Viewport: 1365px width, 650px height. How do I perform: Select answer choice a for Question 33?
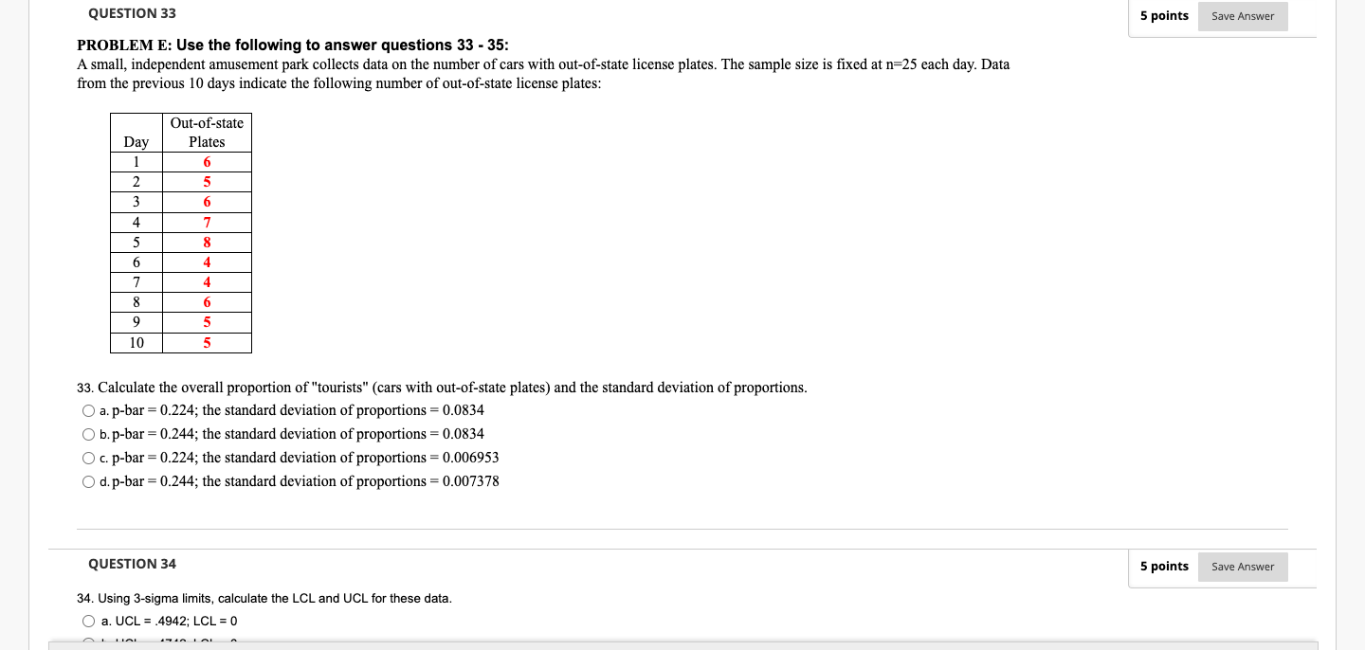88,410
